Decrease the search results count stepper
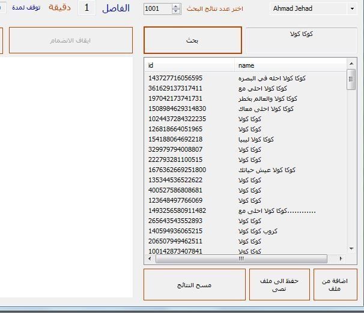364x313 pixels. (x=176, y=11)
